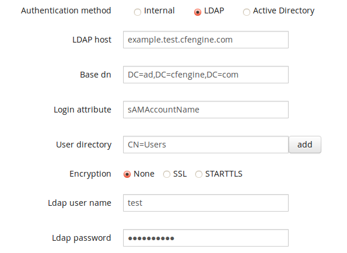Enable SSL encryption option
Screen dimensions: 347x253
(167, 174)
